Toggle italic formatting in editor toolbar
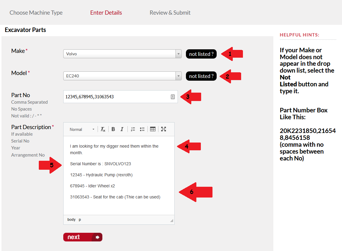Viewport: 342px width, 251px height. click(x=122, y=129)
